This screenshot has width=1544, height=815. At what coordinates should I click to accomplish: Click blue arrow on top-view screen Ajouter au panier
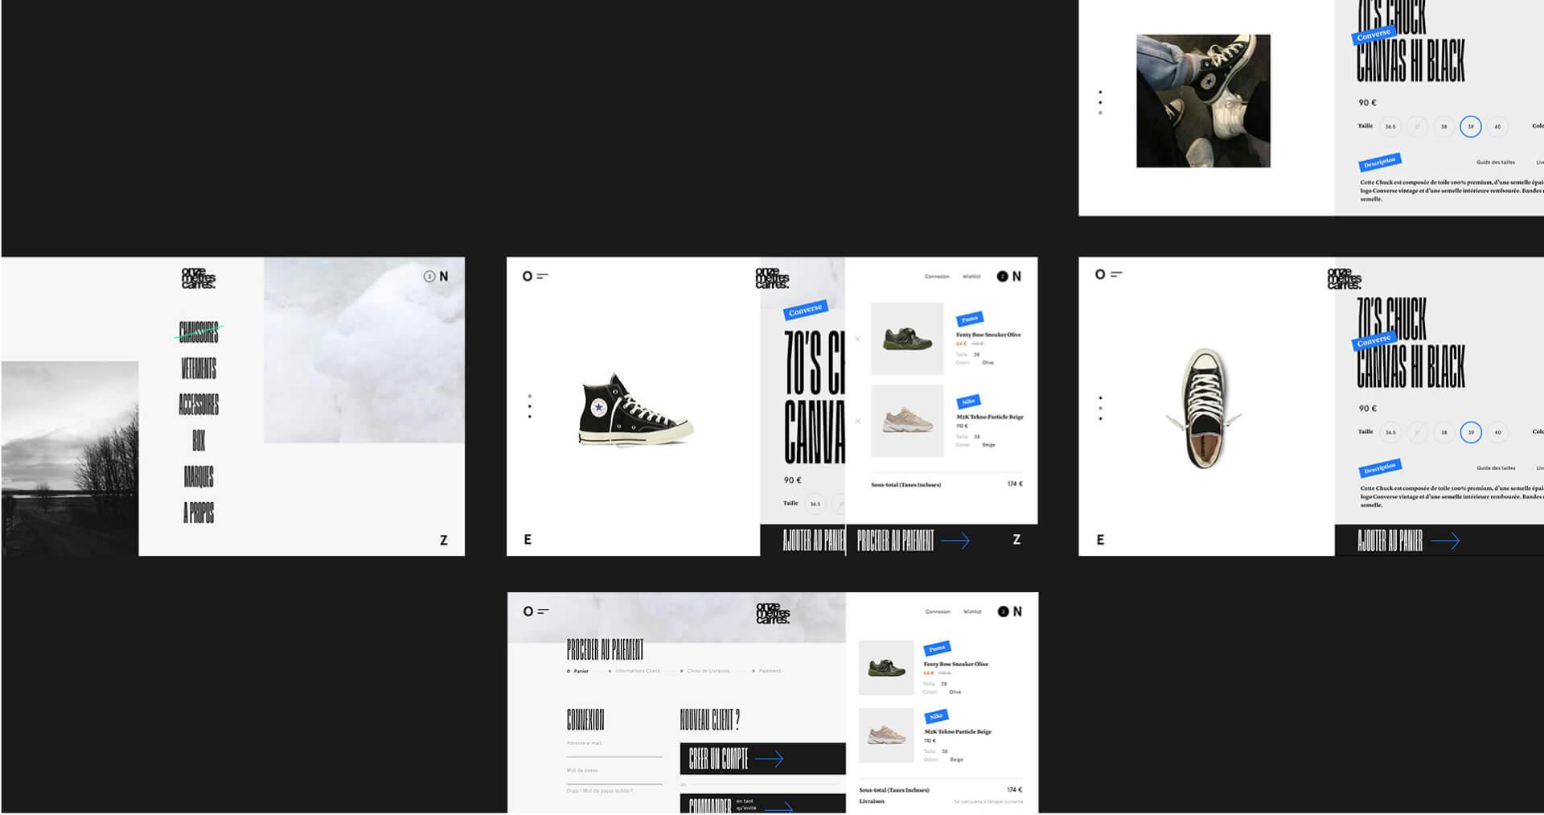tap(1445, 541)
